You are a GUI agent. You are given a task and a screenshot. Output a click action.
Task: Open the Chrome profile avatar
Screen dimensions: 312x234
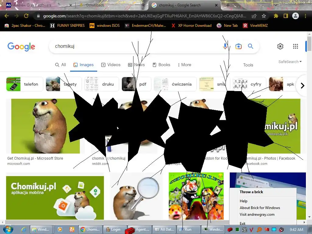point(296,16)
